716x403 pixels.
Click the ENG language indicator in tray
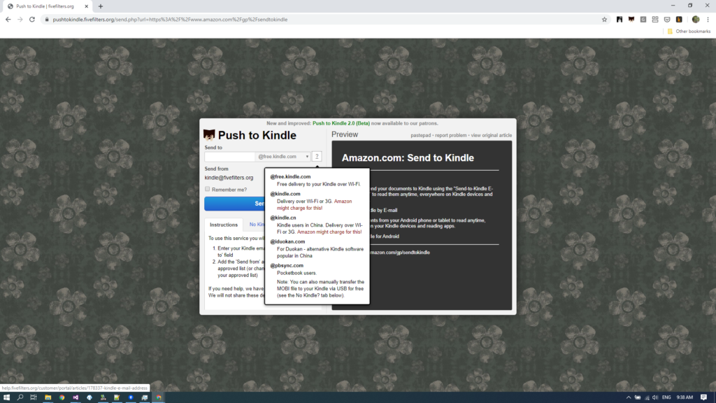pyautogui.click(x=666, y=397)
